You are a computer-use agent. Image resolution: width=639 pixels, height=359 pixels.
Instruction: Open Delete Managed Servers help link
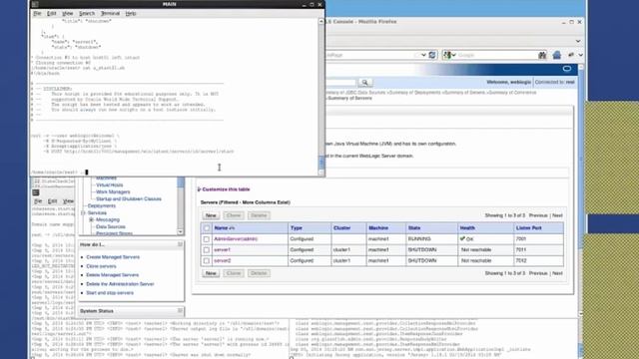[x=113, y=275]
